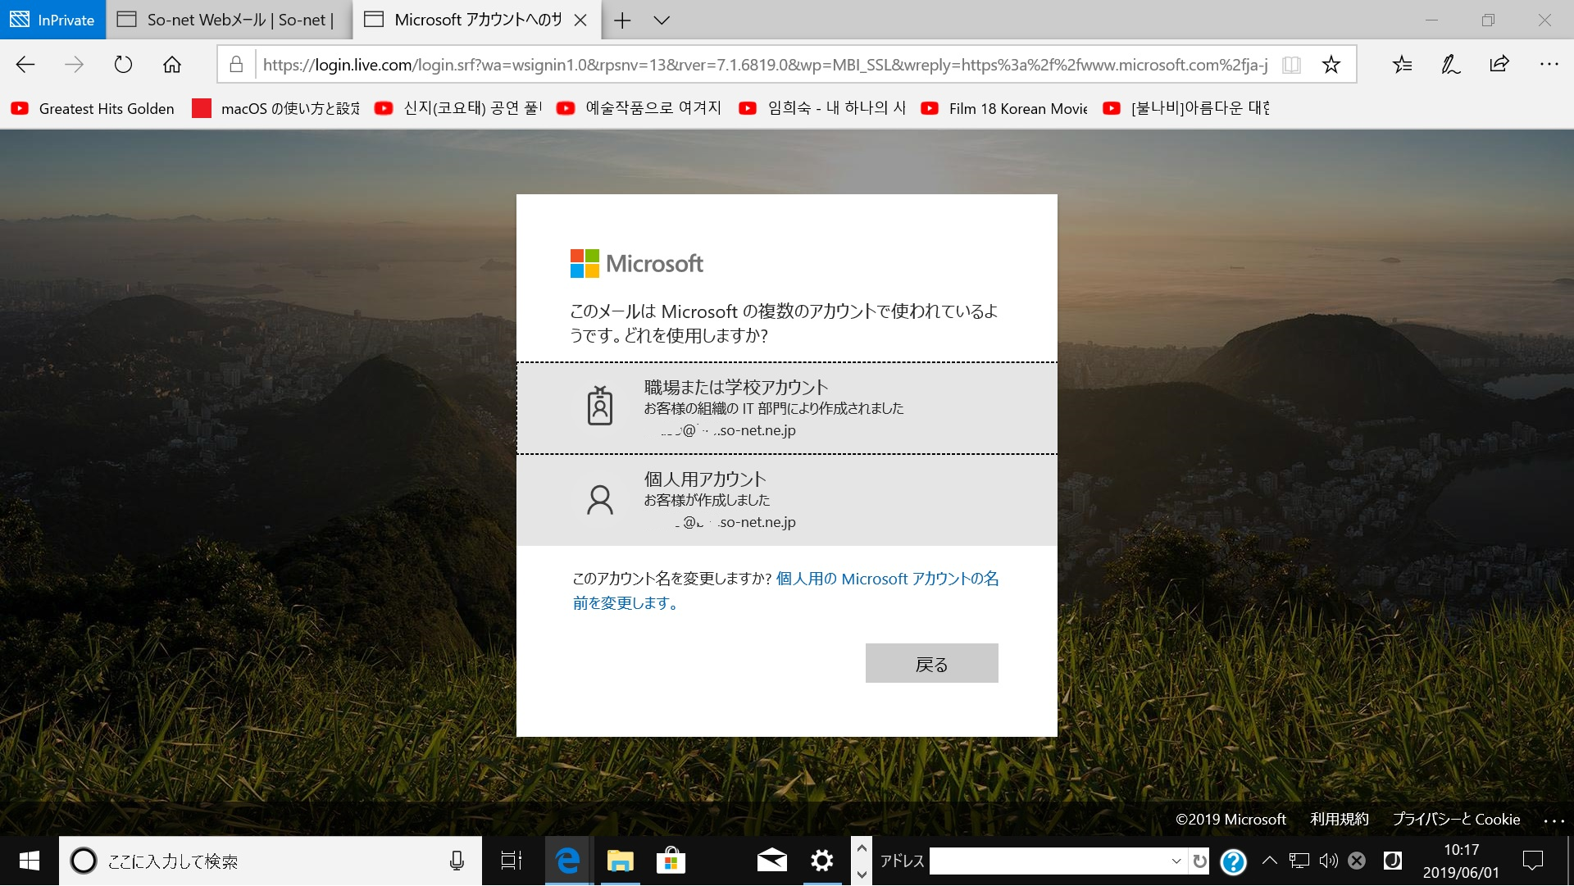Open 임희숙 - 내 하나의 bookmark
Image resolution: width=1574 pixels, height=886 pixels.
(x=822, y=108)
